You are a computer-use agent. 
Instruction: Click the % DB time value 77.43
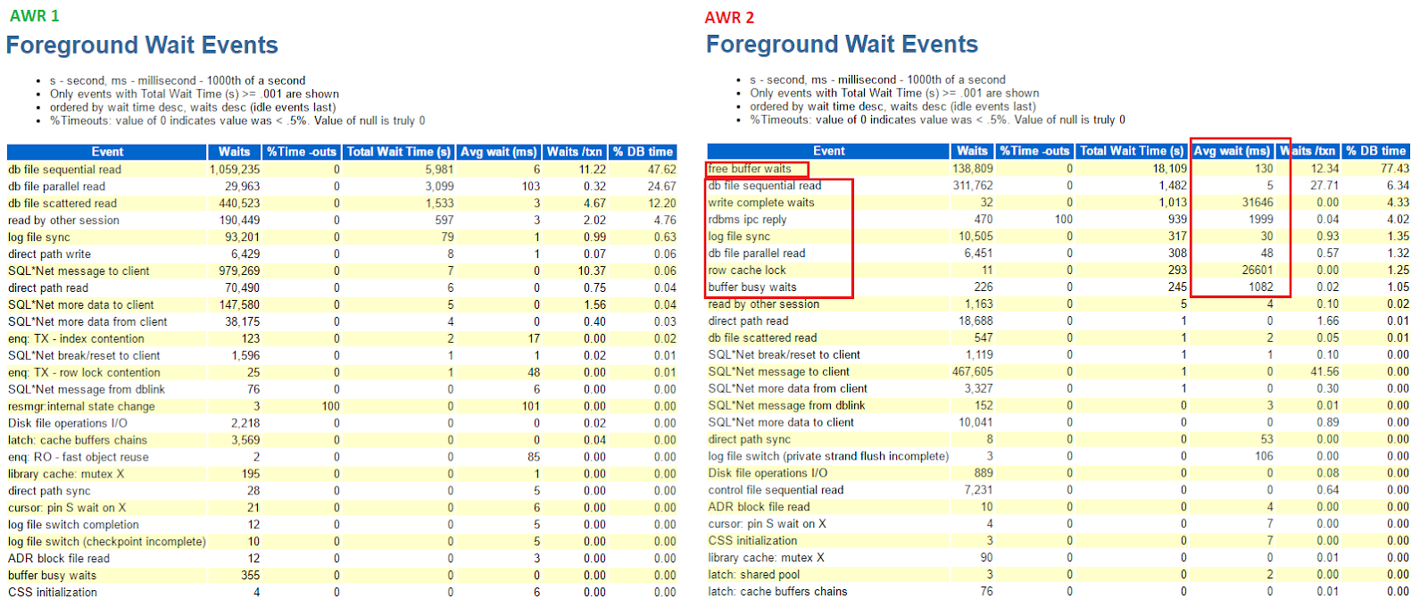click(1395, 169)
